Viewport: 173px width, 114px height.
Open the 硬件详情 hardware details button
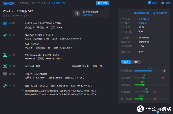(102, 3)
